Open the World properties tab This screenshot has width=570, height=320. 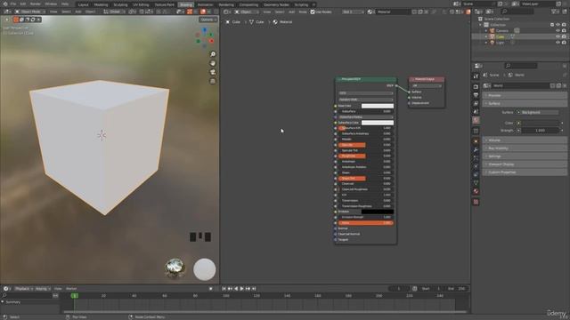(x=476, y=120)
